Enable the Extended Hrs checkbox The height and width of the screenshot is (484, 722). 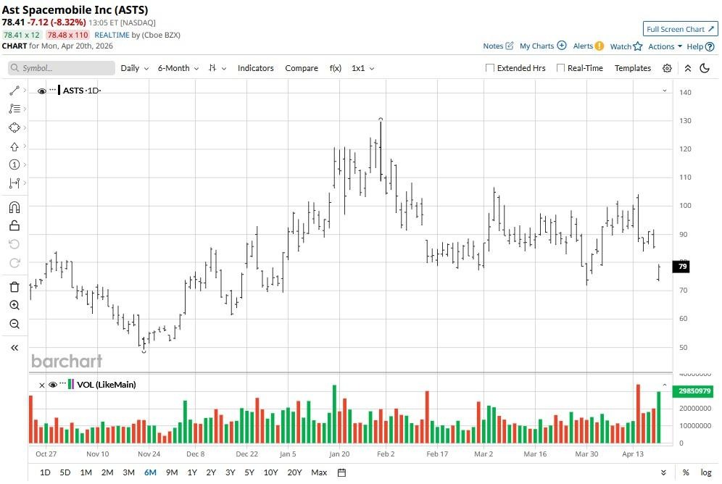pyautogui.click(x=490, y=68)
